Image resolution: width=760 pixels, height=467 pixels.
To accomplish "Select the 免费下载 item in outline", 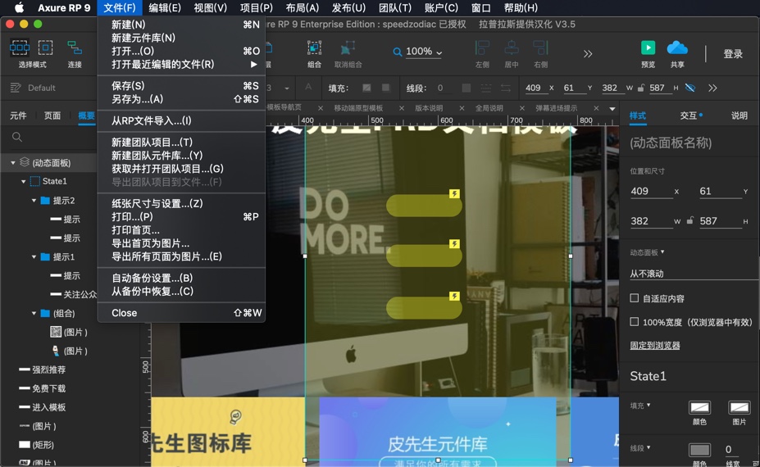I will click(x=48, y=388).
